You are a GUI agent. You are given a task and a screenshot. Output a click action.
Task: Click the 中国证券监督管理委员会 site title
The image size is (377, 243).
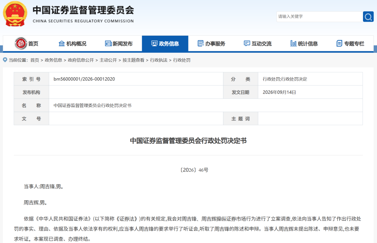(83, 10)
